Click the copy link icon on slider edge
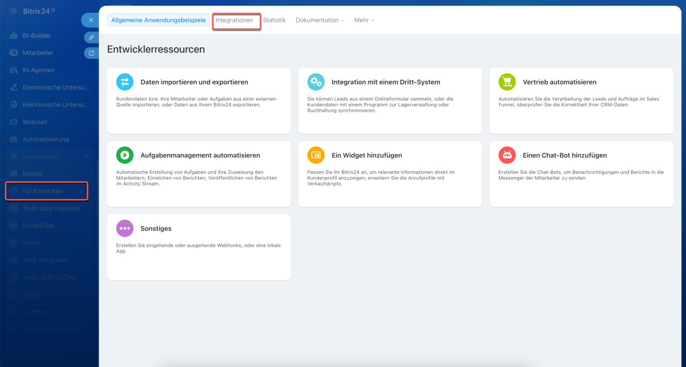The image size is (686, 367). coord(92,37)
